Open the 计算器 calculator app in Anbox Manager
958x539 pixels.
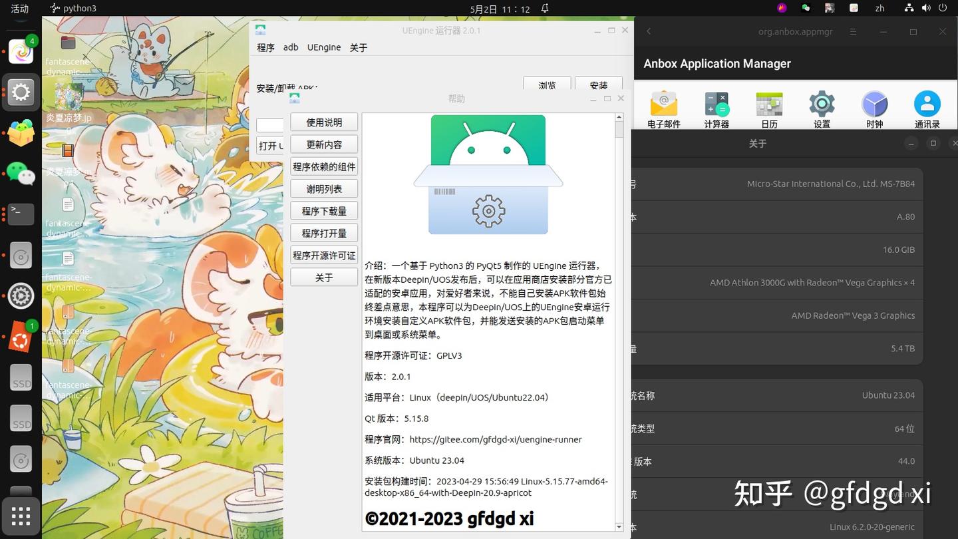click(717, 106)
